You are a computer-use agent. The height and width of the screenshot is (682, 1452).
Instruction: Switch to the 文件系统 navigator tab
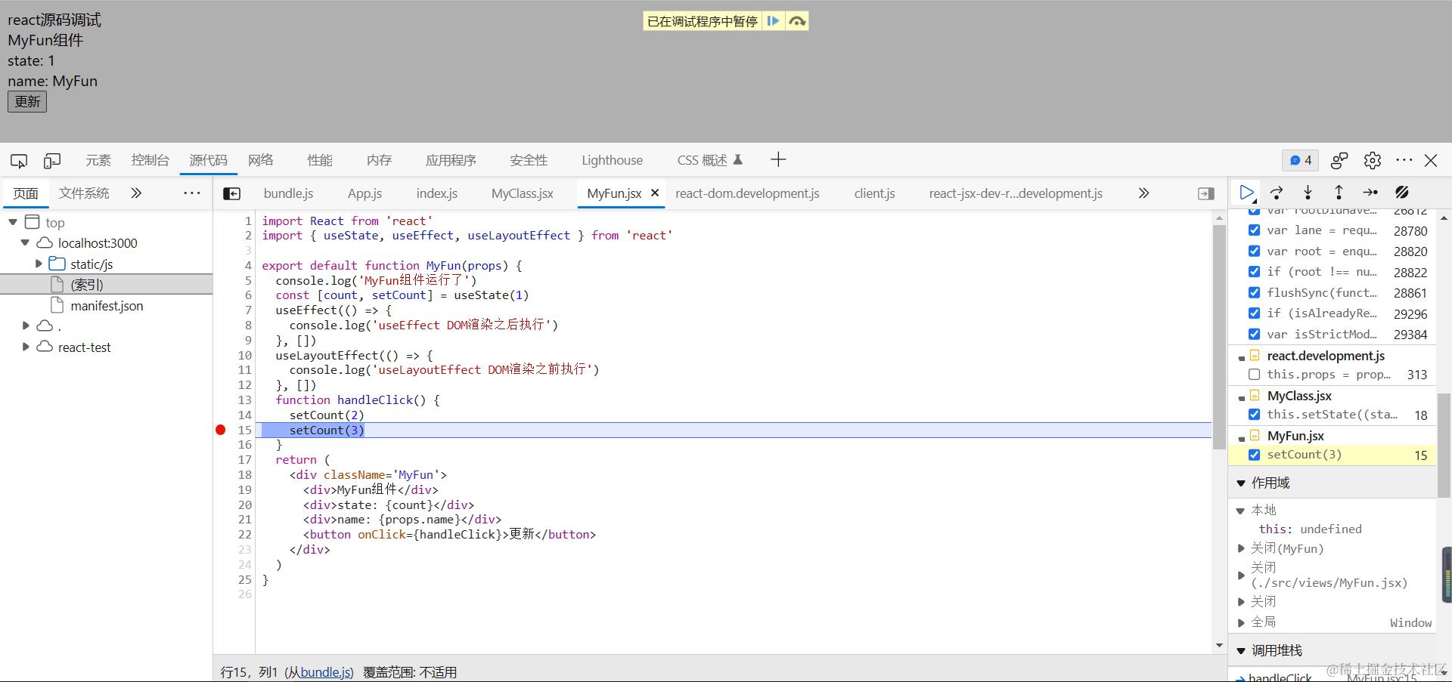[x=84, y=193]
